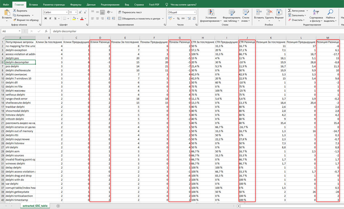Screen dimensions: 344x209
Task: Toggle Переносить текст wrap text
Action: click(130, 12)
